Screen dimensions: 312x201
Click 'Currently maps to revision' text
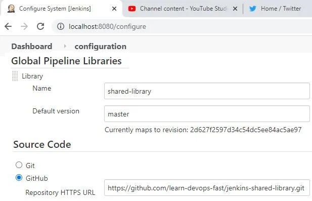pyautogui.click(x=146, y=130)
